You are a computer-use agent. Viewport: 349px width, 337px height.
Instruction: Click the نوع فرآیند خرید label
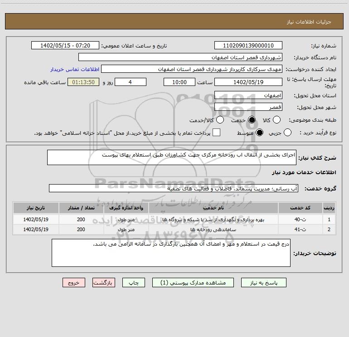click(318, 133)
